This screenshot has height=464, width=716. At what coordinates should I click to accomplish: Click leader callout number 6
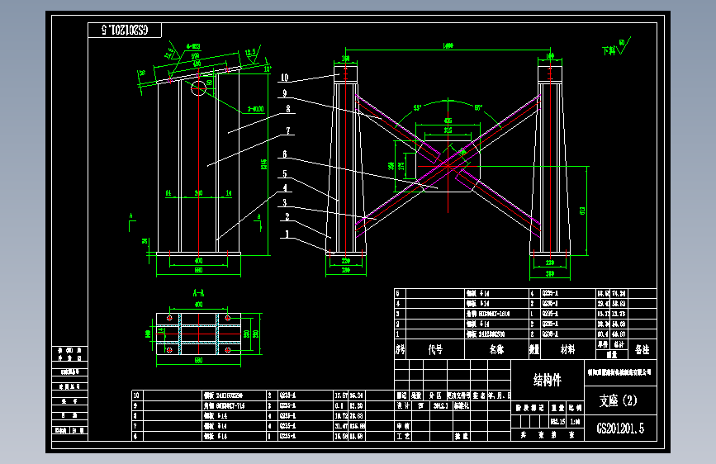(x=284, y=154)
